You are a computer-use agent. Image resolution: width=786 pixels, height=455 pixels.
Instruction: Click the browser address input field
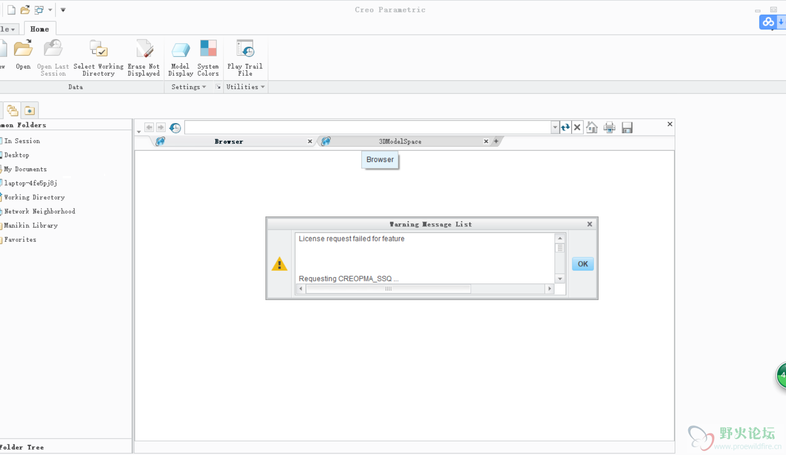click(368, 127)
